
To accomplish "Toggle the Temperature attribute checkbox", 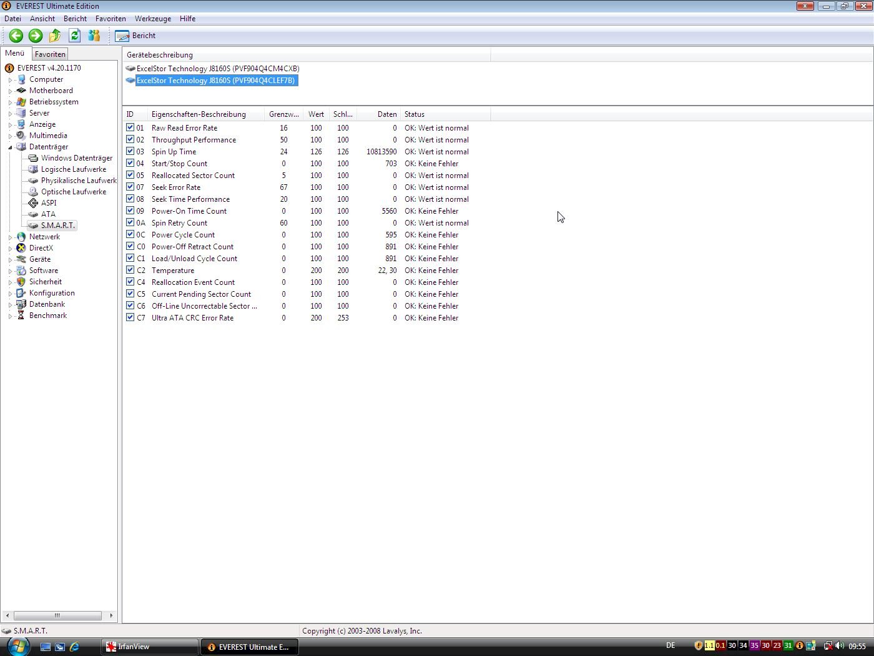I will 130,270.
